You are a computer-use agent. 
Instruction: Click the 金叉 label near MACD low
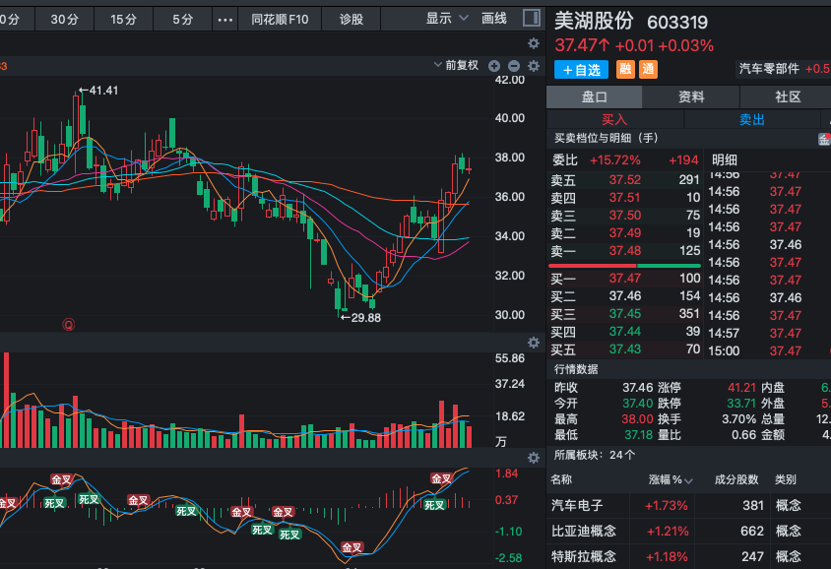[352, 547]
